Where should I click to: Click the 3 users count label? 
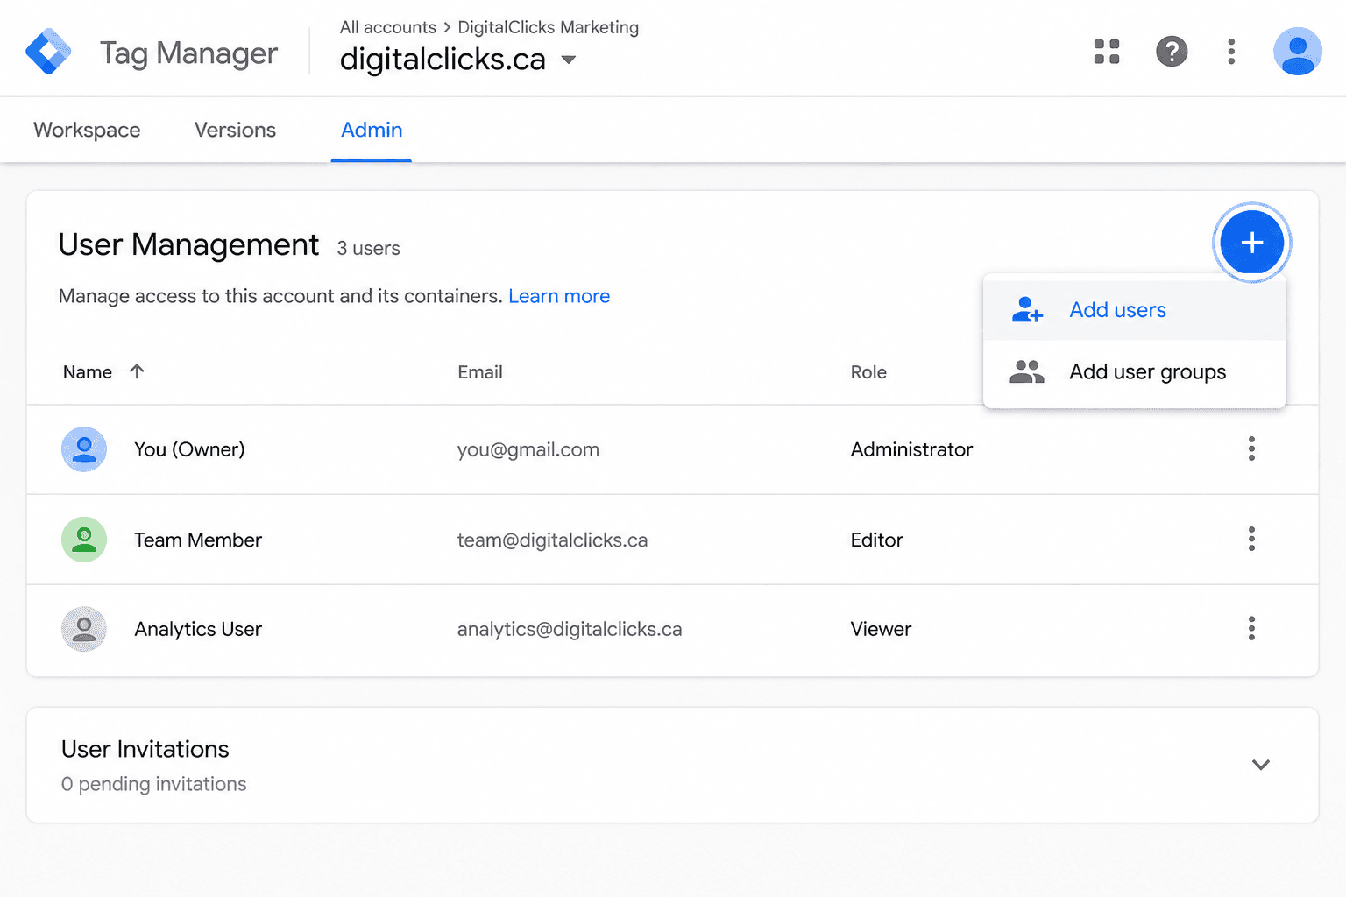[368, 249]
